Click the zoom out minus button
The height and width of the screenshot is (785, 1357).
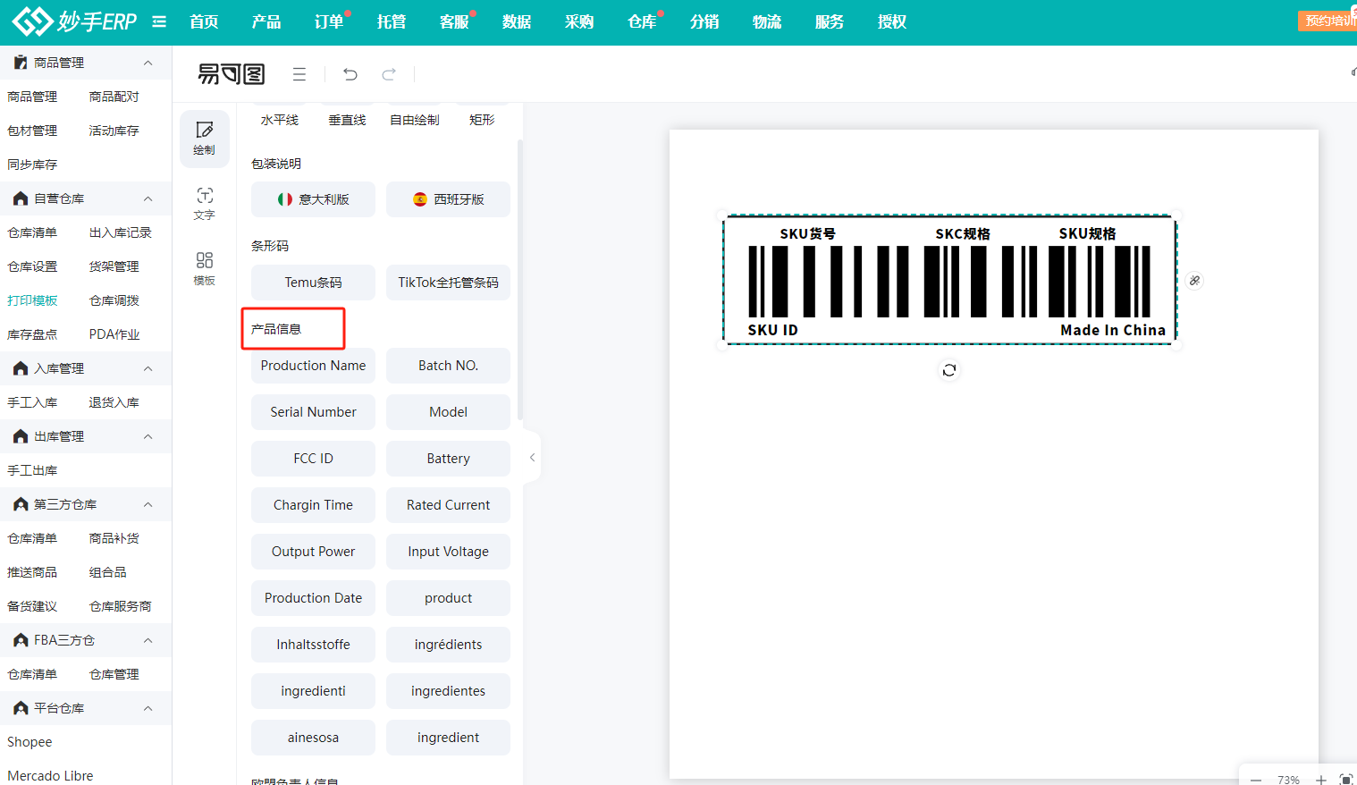(x=1256, y=780)
